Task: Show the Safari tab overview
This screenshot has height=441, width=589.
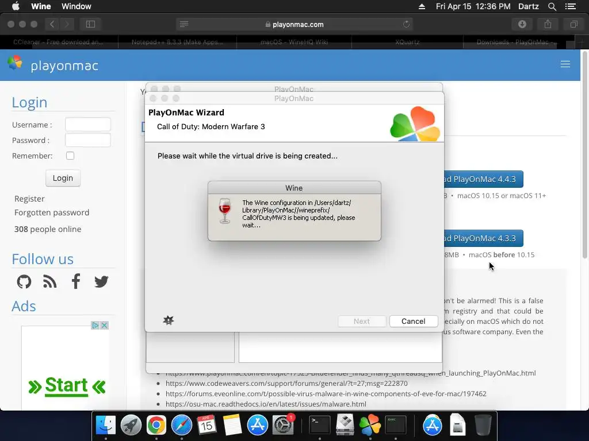Action: click(x=573, y=24)
